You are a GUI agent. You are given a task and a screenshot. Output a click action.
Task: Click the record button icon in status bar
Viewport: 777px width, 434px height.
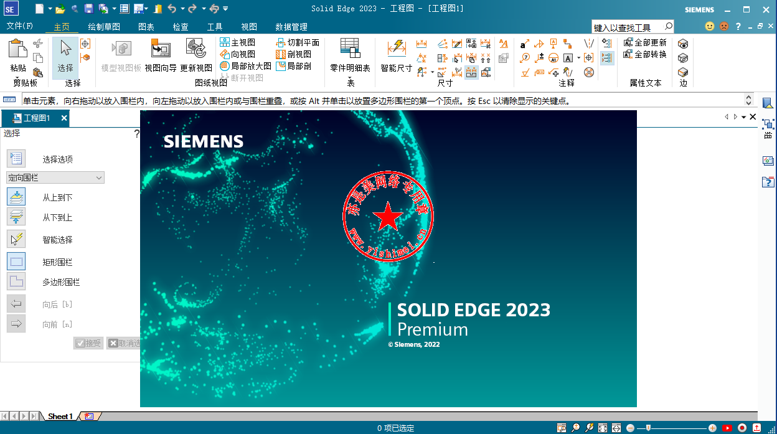[x=742, y=428]
